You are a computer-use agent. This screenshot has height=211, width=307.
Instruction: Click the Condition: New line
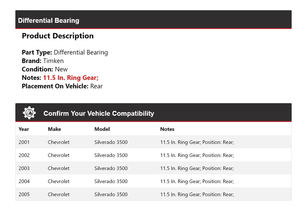point(45,69)
